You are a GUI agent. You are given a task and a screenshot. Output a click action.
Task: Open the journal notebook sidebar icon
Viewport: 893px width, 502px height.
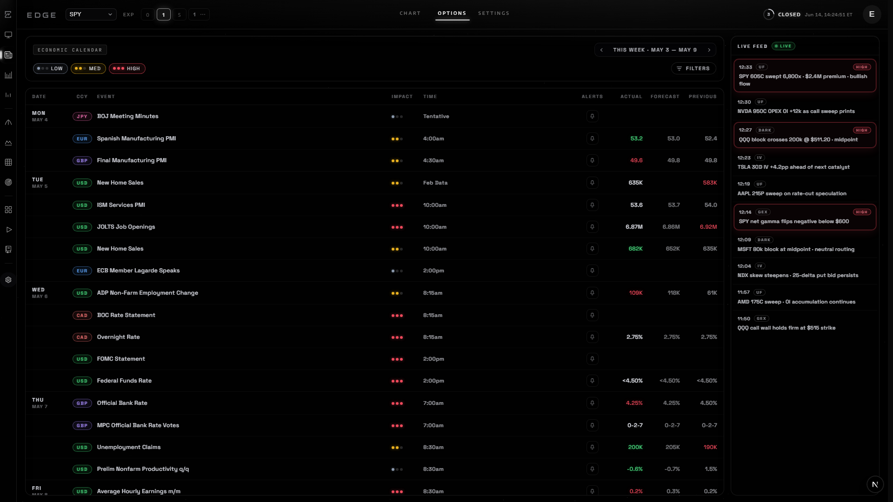tap(8, 250)
